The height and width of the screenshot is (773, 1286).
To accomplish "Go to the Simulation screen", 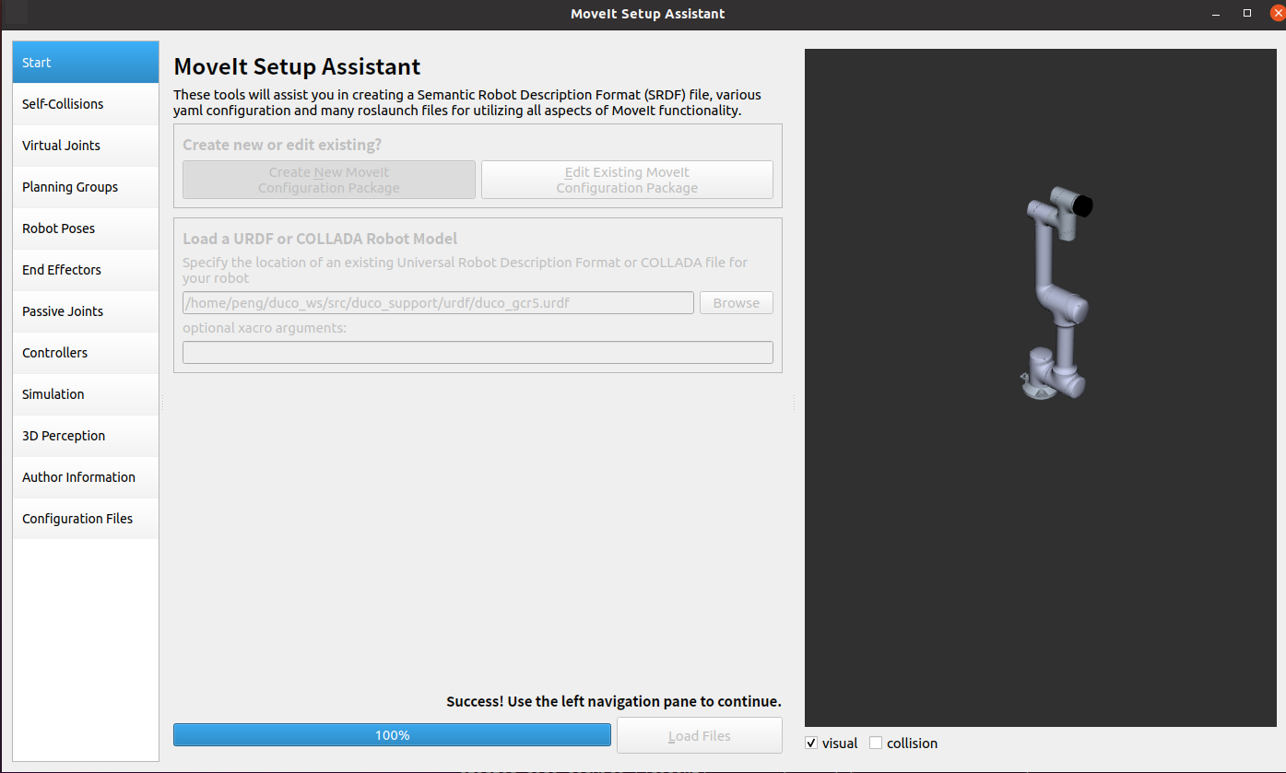I will point(86,394).
